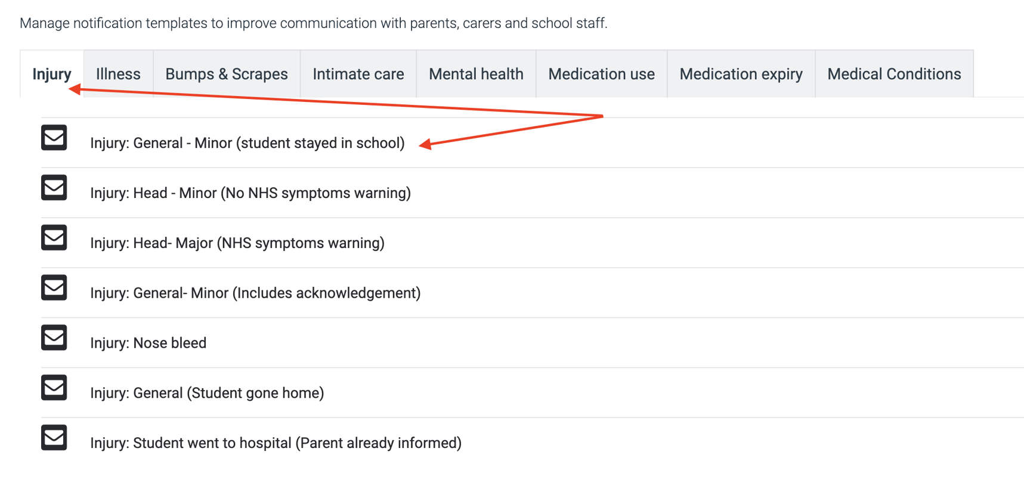Open Injury: Head- Major NHS symptoms warning
Viewport: 1024px width, 498px height.
tap(237, 243)
